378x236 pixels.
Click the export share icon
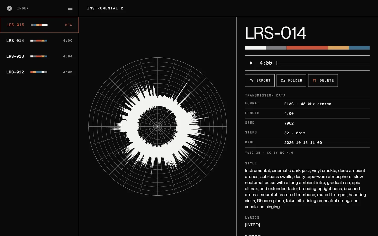pyautogui.click(x=251, y=81)
